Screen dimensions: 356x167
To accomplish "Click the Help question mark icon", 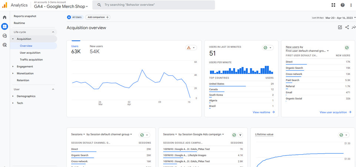I will pos(342,5).
